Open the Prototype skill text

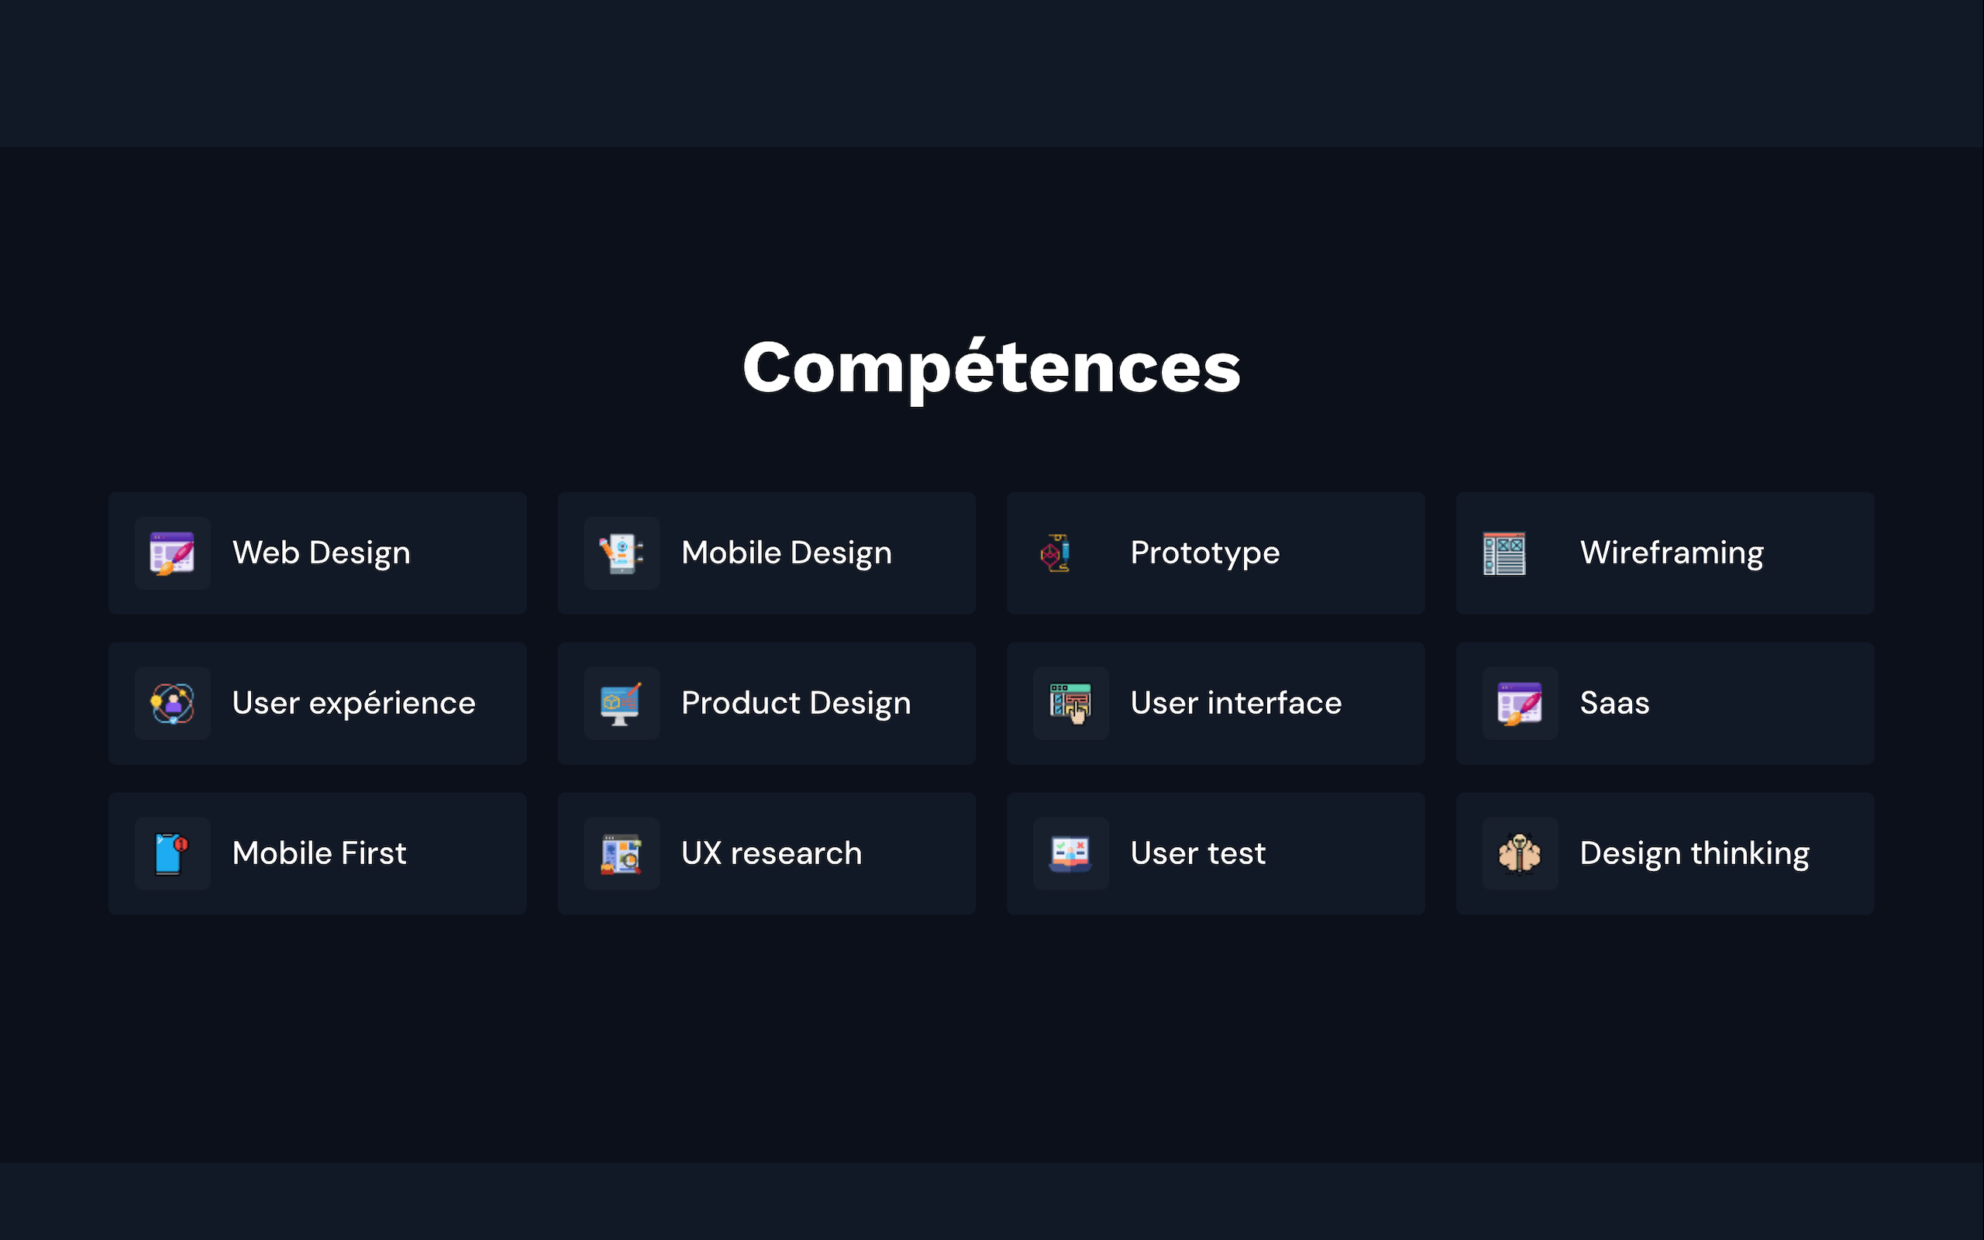pyautogui.click(x=1204, y=553)
